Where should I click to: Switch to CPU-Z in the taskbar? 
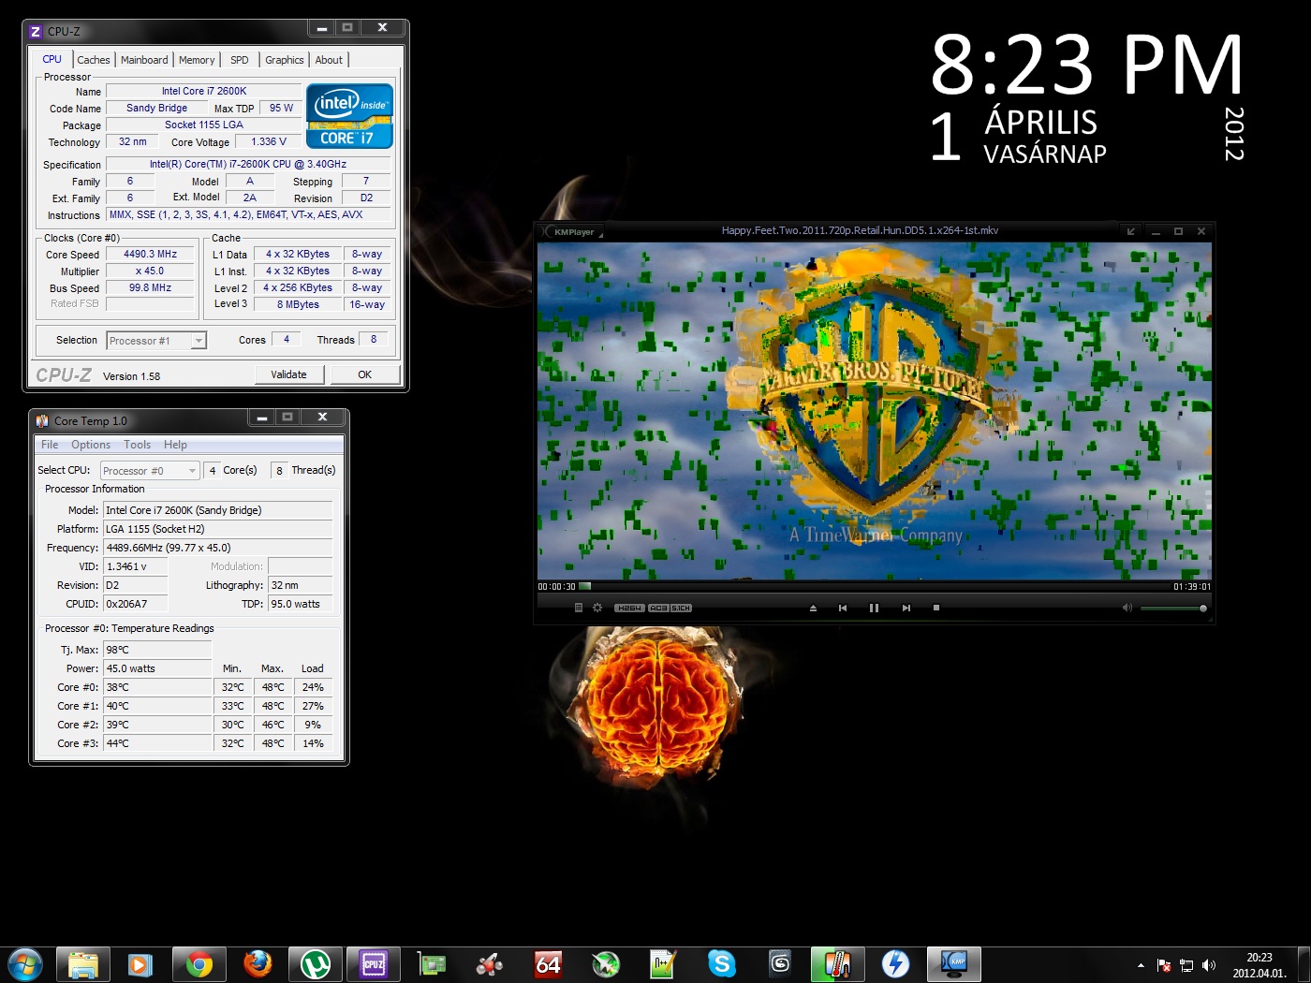(374, 964)
